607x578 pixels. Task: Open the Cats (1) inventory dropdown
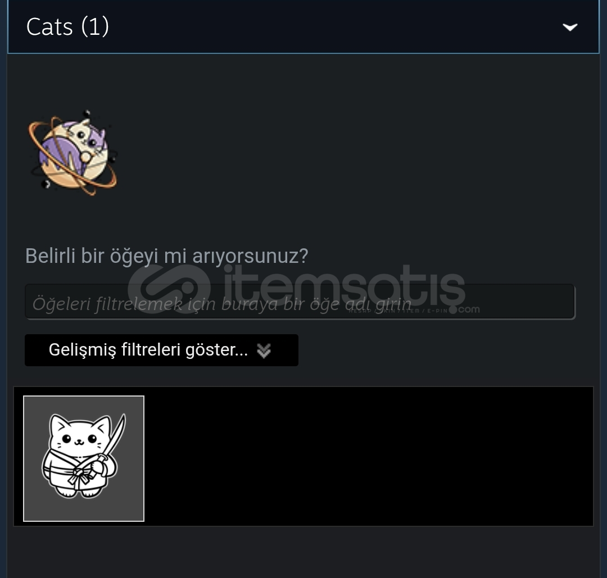(x=303, y=27)
